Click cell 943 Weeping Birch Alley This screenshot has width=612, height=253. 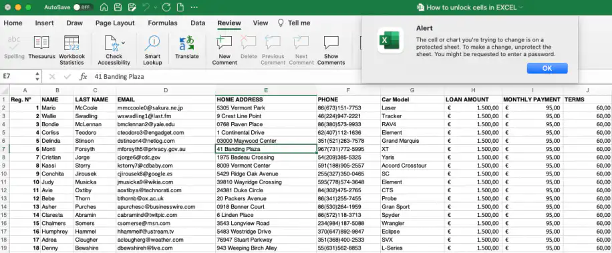266,248
